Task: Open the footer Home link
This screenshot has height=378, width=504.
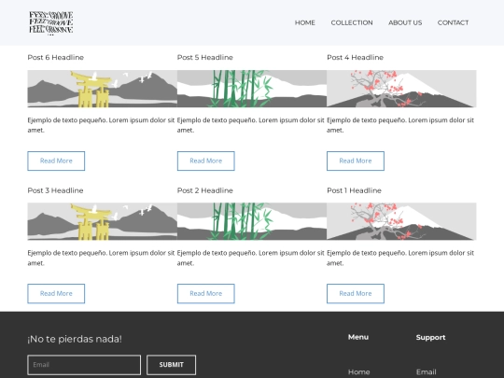Action: (359, 372)
